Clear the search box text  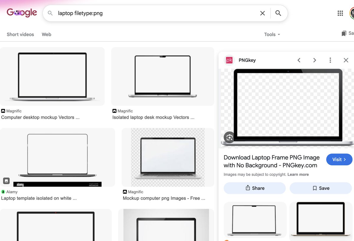[262, 13]
